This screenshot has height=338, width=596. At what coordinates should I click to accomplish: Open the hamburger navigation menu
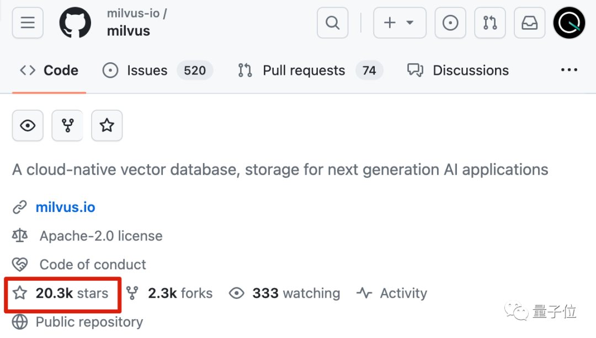coord(28,23)
